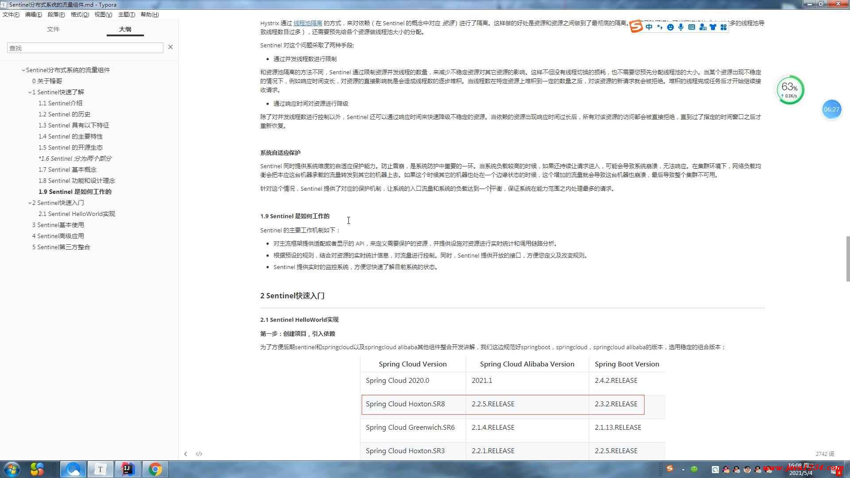This screenshot has width=850, height=478.
Task: Jump to 1.2 Sentinel 的历史 heading
Action: [64, 114]
